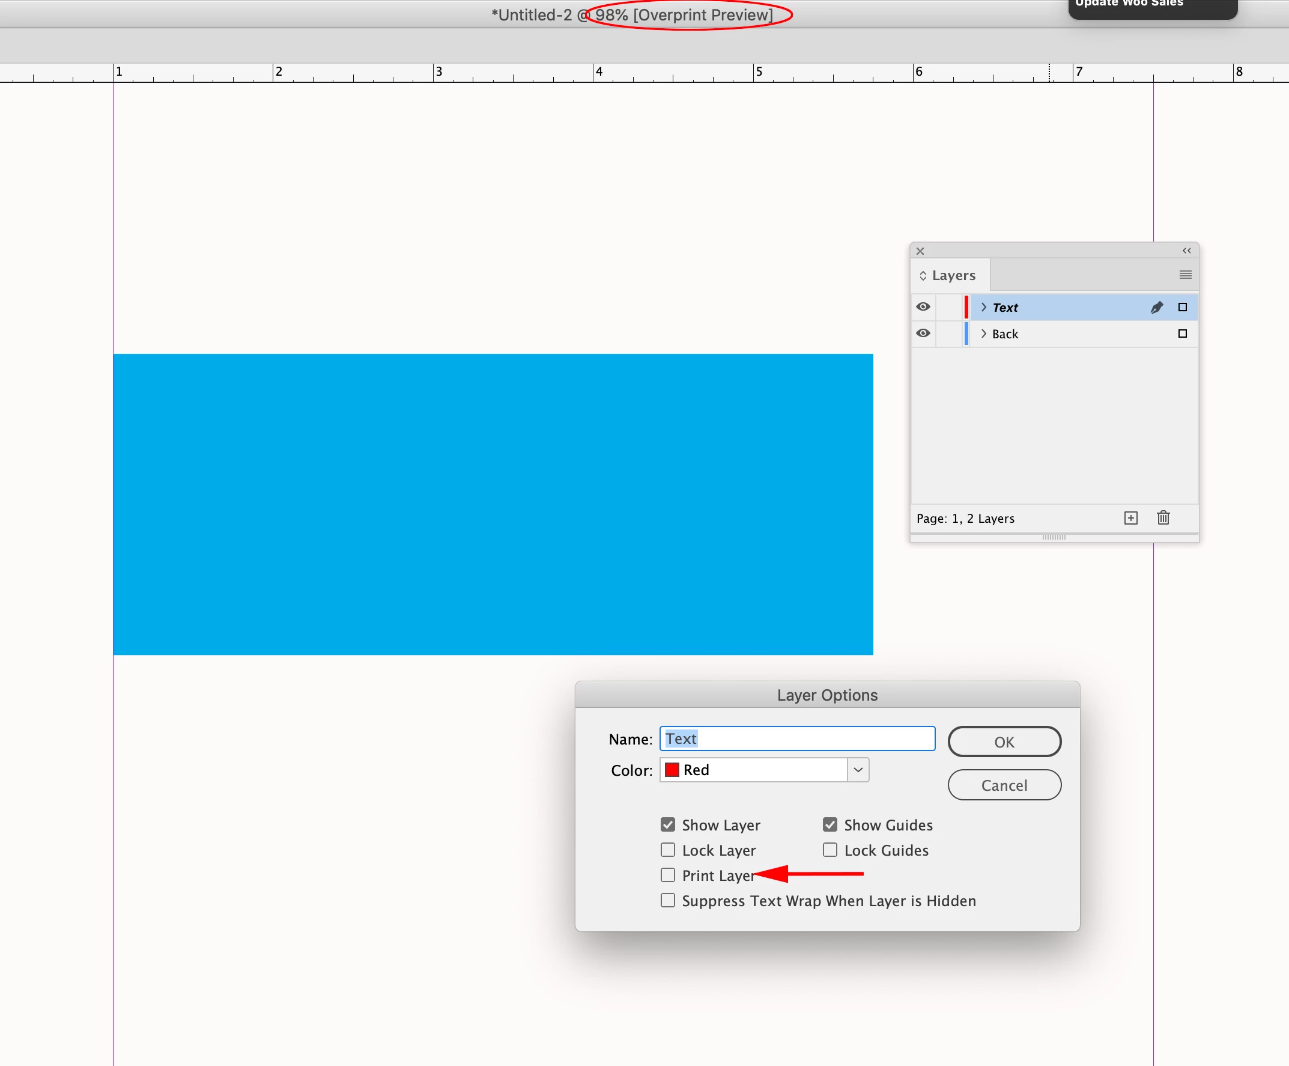
Task: Hide the Back layer using eye icon
Action: pyautogui.click(x=923, y=333)
